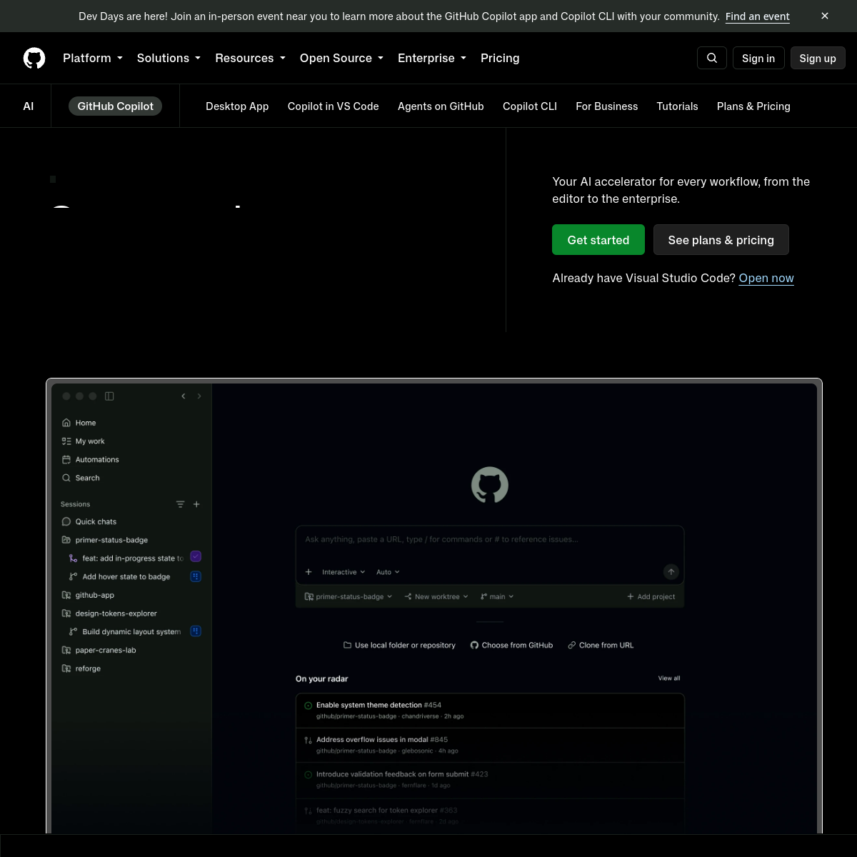Image resolution: width=857 pixels, height=857 pixels.
Task: Focus the Ask anything prompt field
Action: pos(490,540)
